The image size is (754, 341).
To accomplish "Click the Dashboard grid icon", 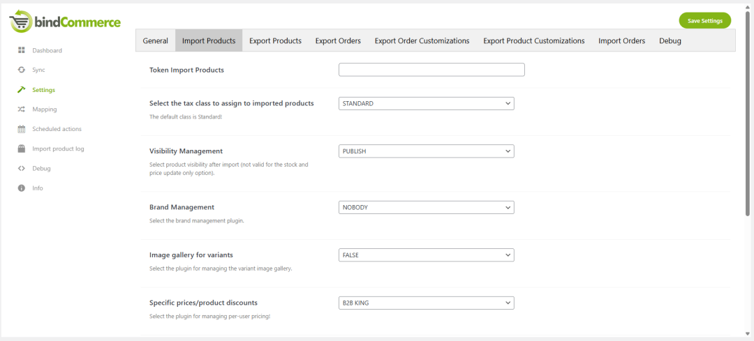I will (x=21, y=50).
